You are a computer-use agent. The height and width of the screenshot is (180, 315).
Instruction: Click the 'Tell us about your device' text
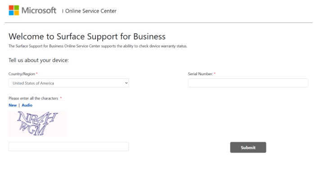[39, 60]
